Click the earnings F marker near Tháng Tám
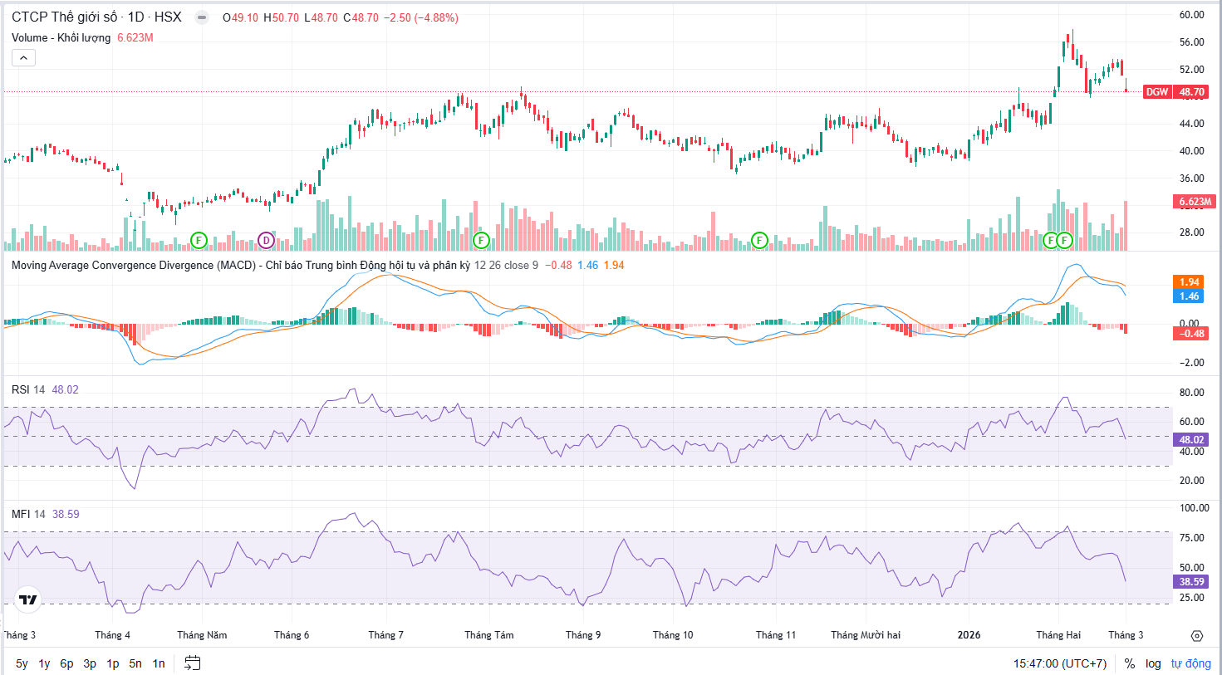This screenshot has width=1222, height=675. [x=480, y=241]
